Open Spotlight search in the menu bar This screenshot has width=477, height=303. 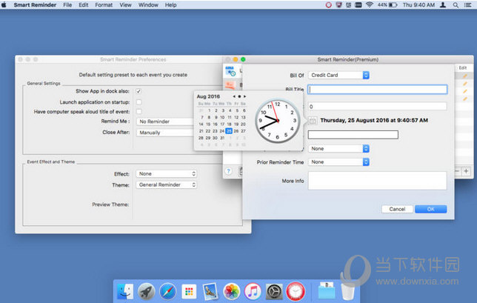pos(456,5)
